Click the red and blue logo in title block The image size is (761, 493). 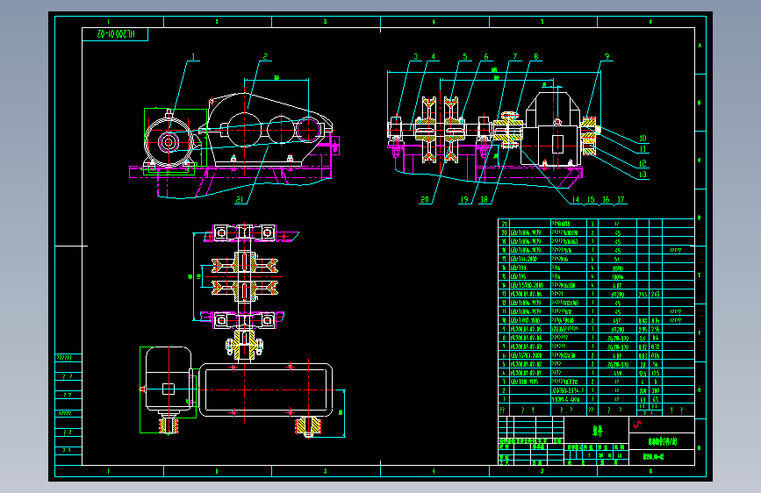tap(637, 425)
